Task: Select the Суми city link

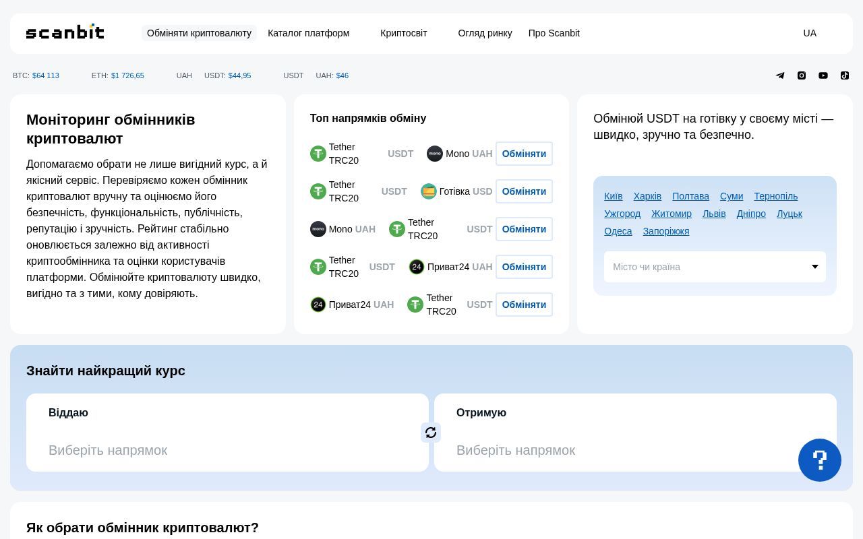Action: click(x=732, y=196)
